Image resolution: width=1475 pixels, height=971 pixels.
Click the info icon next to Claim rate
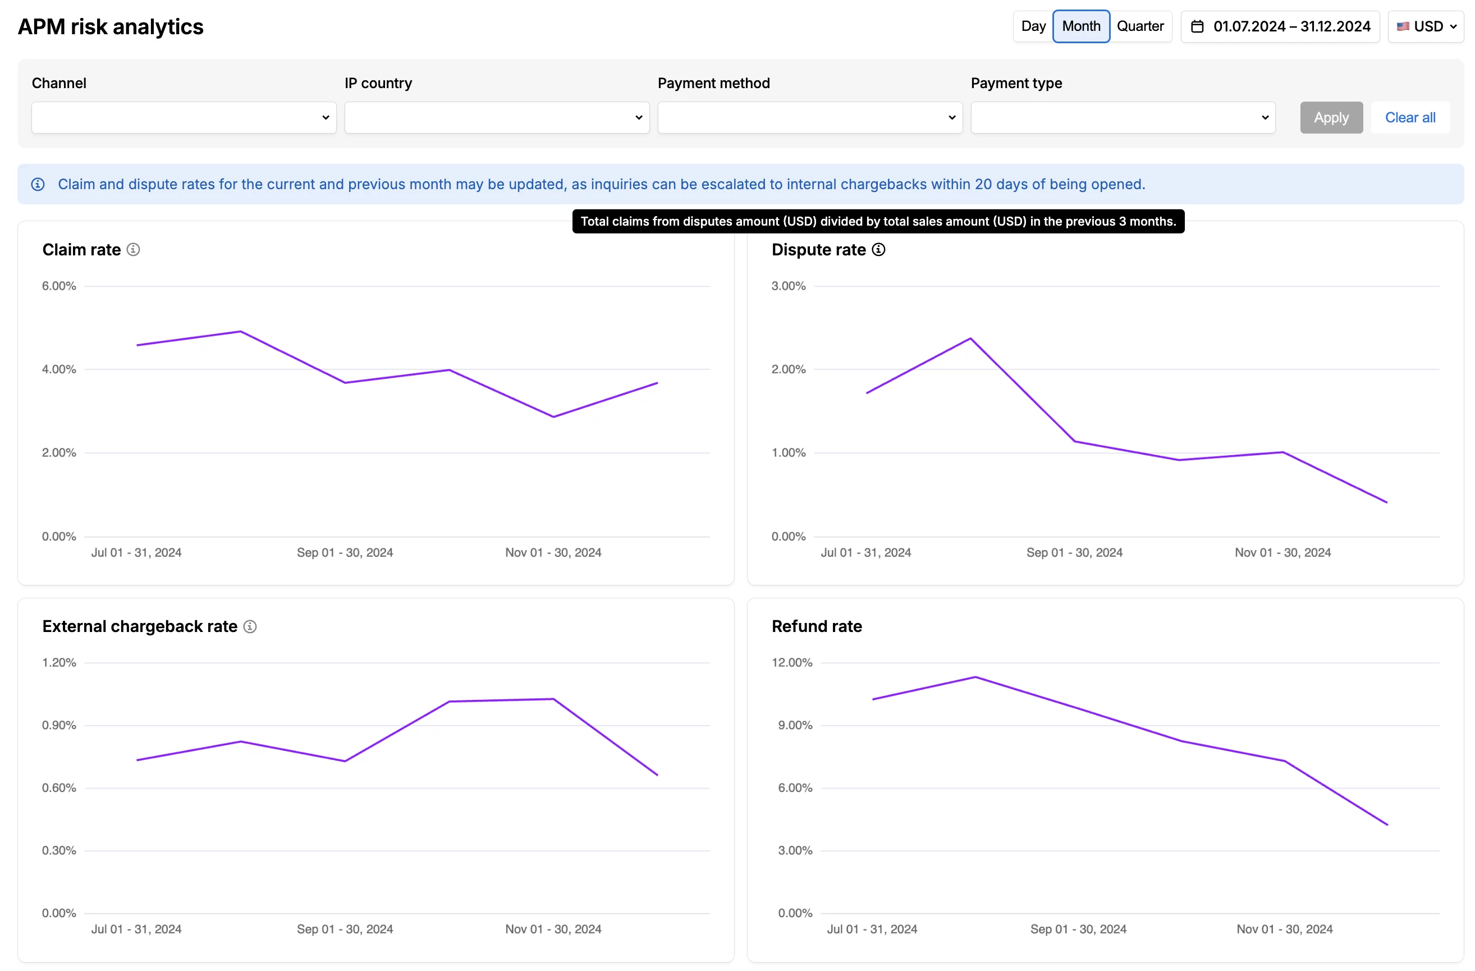point(133,250)
